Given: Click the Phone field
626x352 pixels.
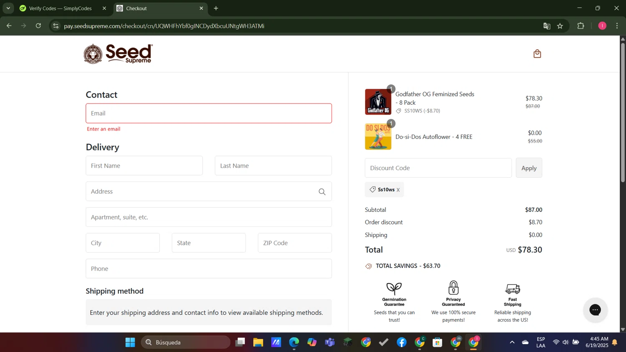Looking at the screenshot, I should (x=209, y=269).
